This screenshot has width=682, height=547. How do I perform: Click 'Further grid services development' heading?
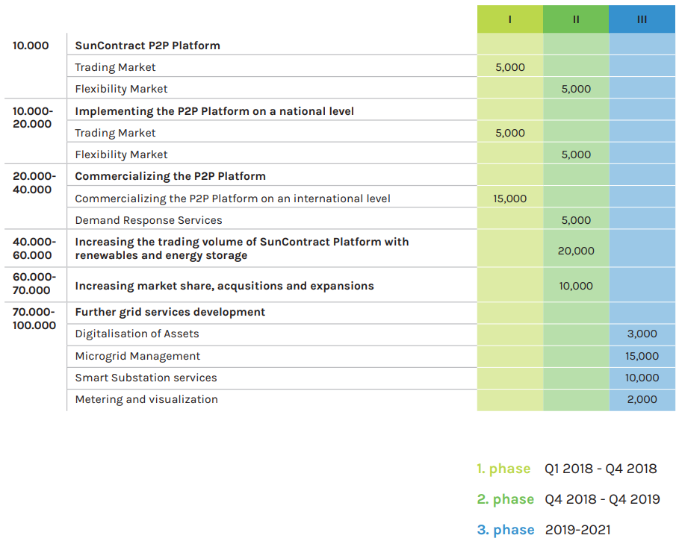(x=170, y=312)
